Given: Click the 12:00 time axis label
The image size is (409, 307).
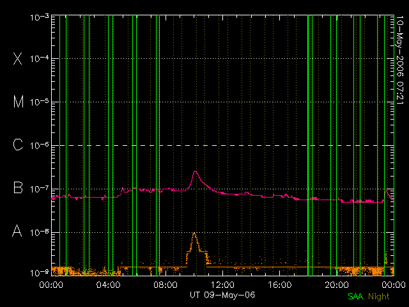Looking at the screenshot, I should (222, 285).
